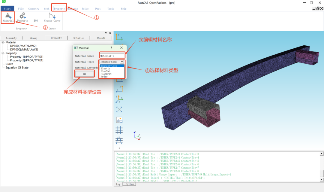Screen dimensions: 324x192
Task: Switch to the Python console tab
Action: pyautogui.click(x=130, y=184)
